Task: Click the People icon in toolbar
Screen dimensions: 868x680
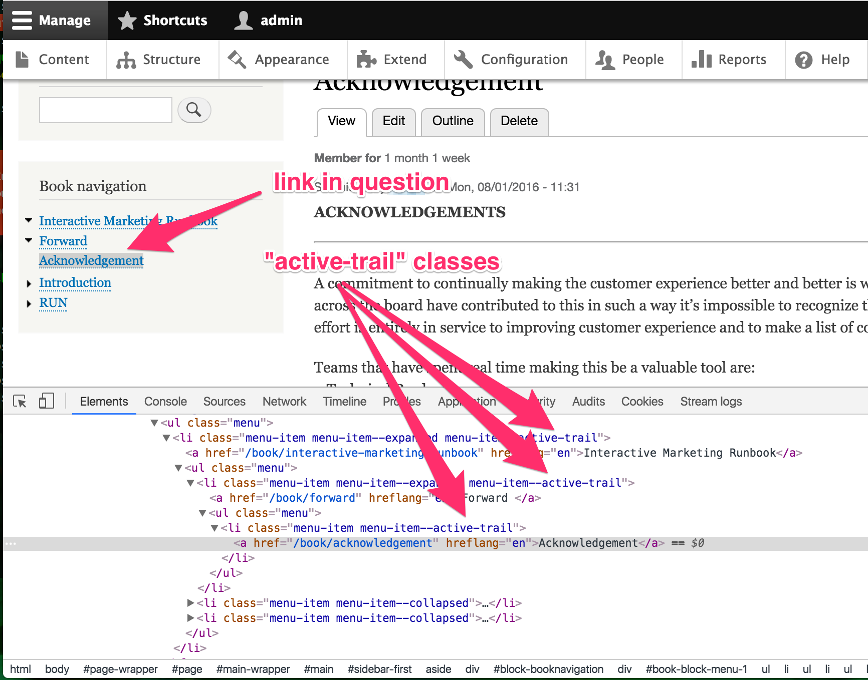Action: (x=605, y=59)
